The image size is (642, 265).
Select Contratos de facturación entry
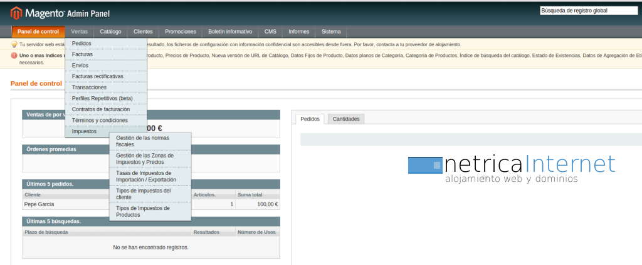pyautogui.click(x=105, y=109)
